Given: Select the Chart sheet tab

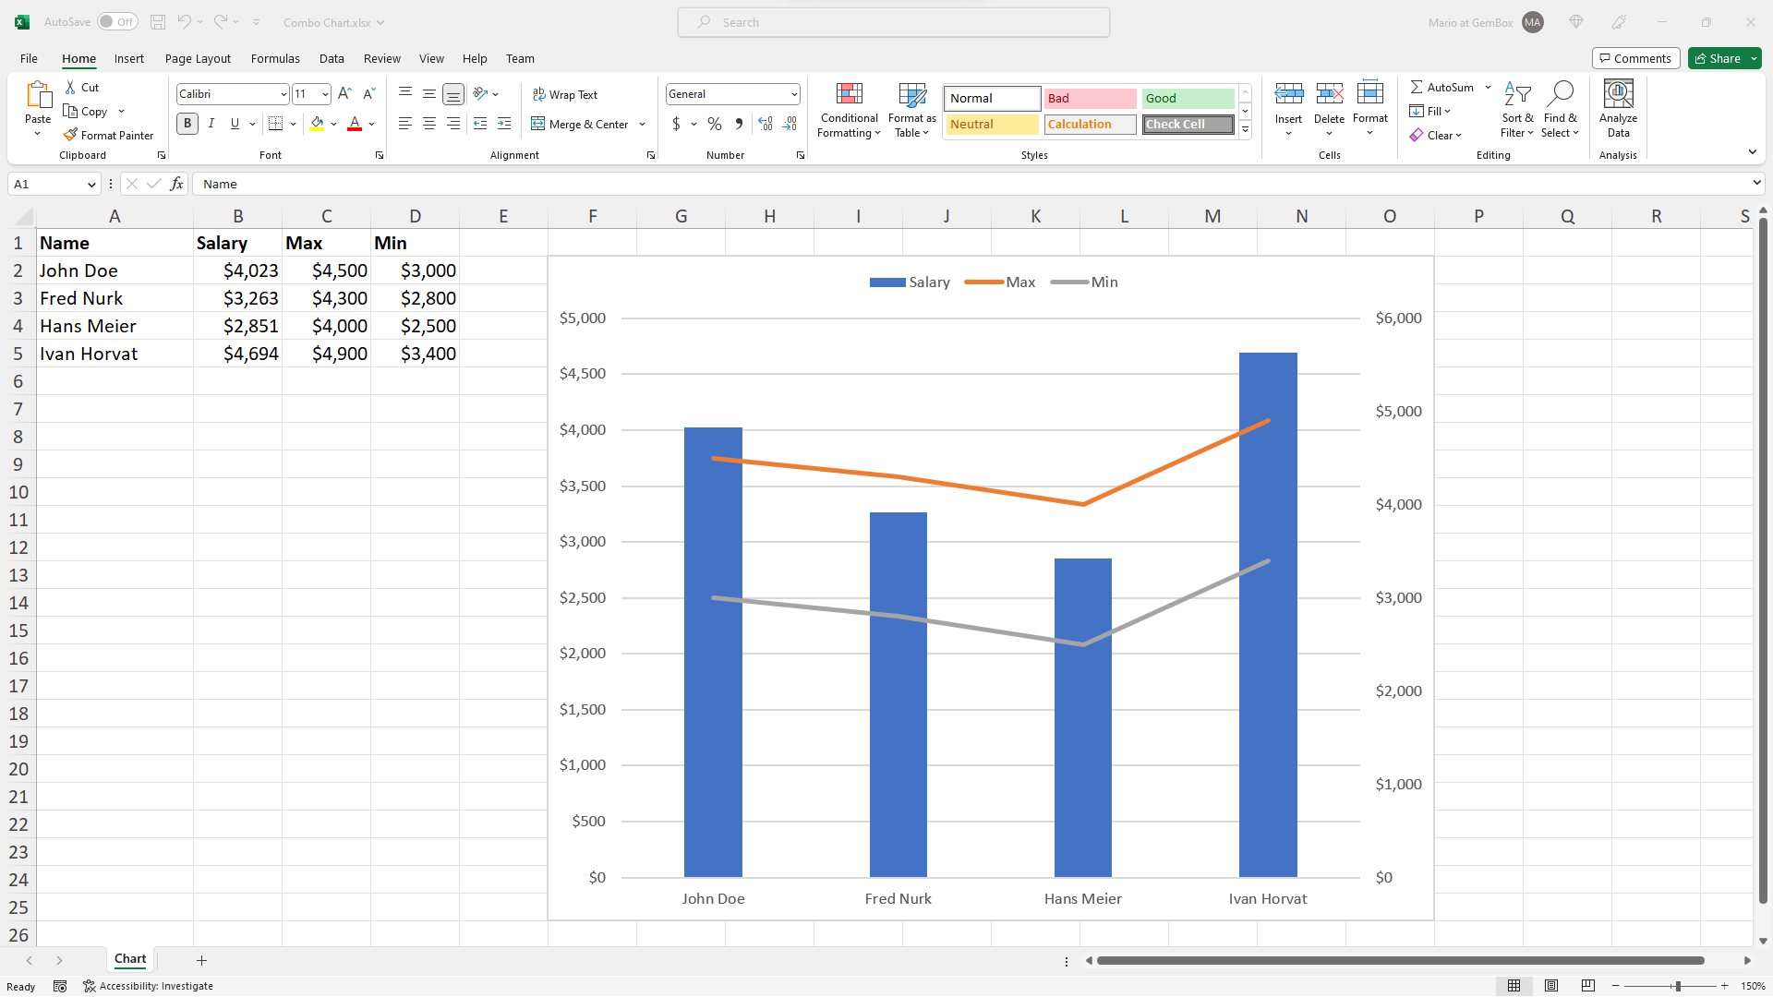Looking at the screenshot, I should click(129, 959).
